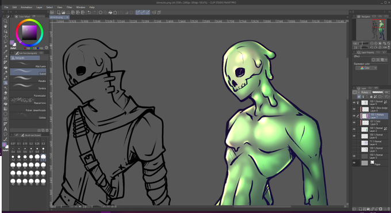Click canvas vertical scrollbar
This screenshot has height=213, width=391.
[347, 79]
